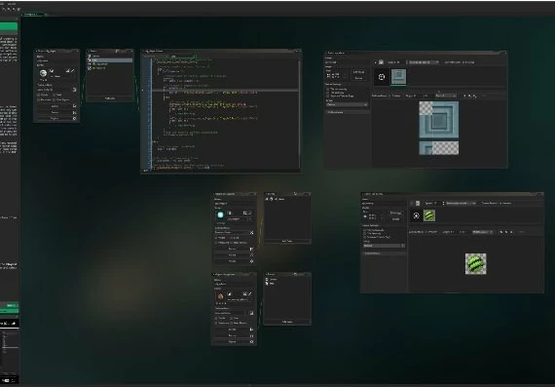Click pencil edit image icon in bottom object editor
The image size is (555, 387).
(250, 293)
